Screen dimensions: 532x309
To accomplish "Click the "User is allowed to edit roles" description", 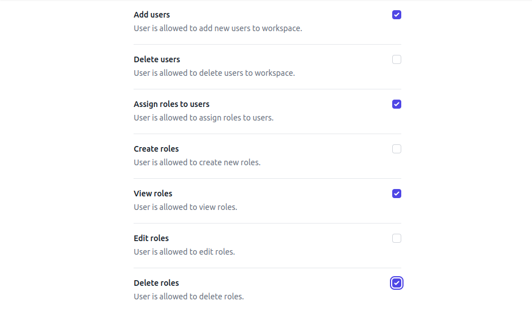I will tap(184, 252).
